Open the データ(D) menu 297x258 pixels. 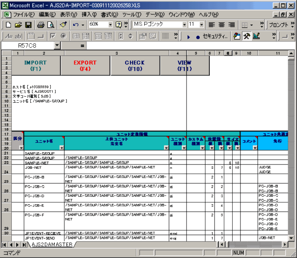click(x=155, y=14)
